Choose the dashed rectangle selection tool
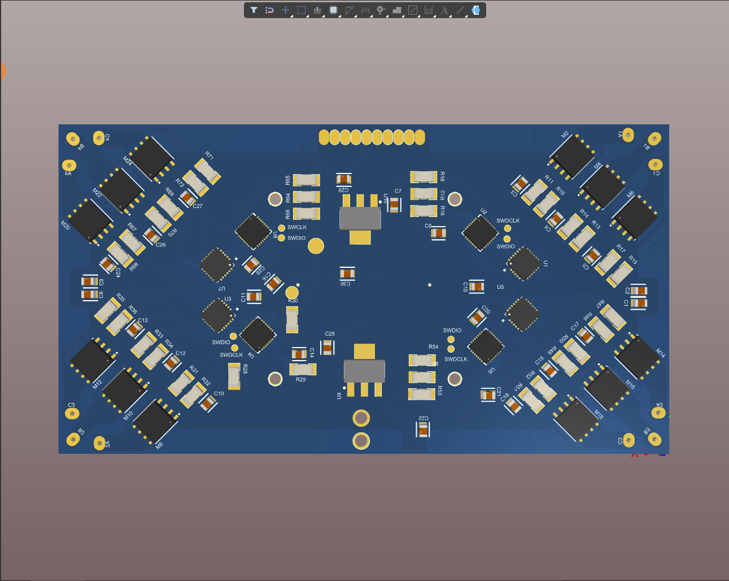This screenshot has height=581, width=729. pos(302,10)
